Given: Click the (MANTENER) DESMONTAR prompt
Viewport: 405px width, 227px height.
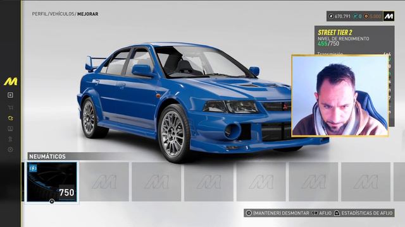Looking at the screenshot, I should [281, 213].
